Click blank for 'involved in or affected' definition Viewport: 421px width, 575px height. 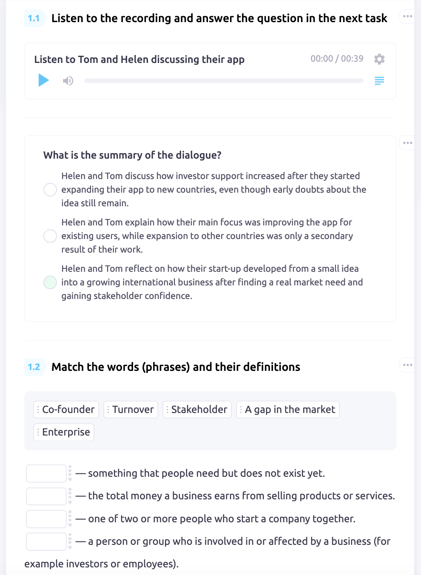tap(46, 541)
